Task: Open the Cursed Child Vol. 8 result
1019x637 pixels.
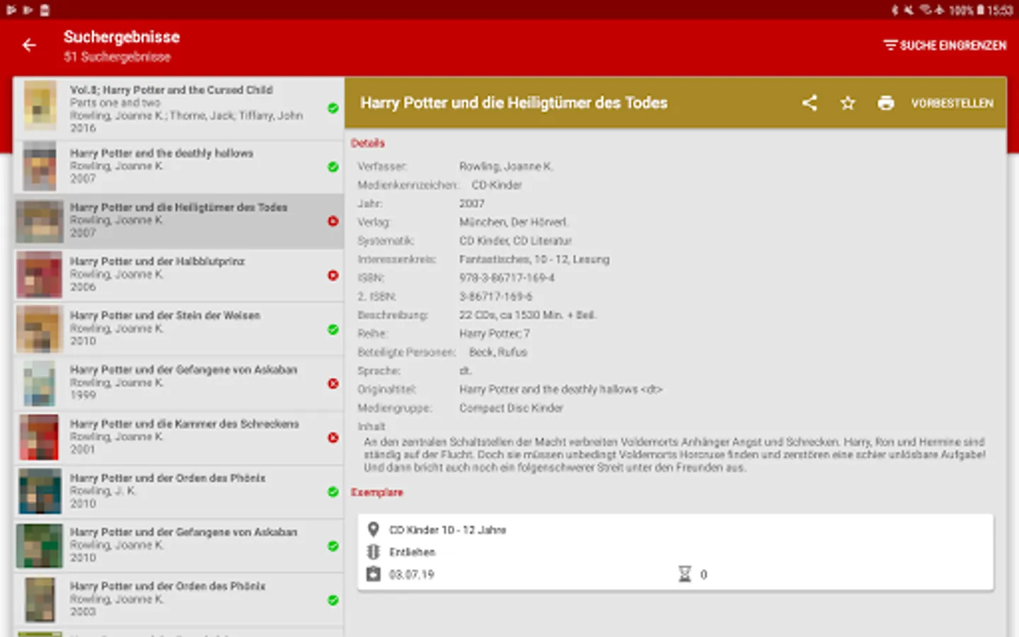Action: (x=178, y=108)
